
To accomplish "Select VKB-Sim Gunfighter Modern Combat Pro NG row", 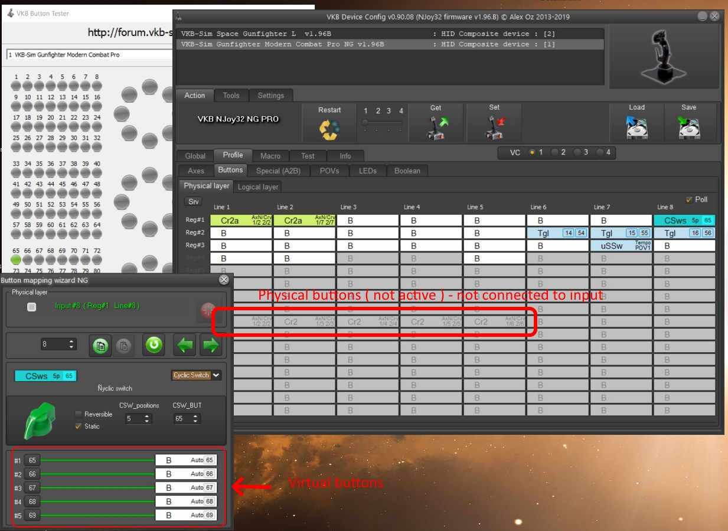I will click(391, 44).
